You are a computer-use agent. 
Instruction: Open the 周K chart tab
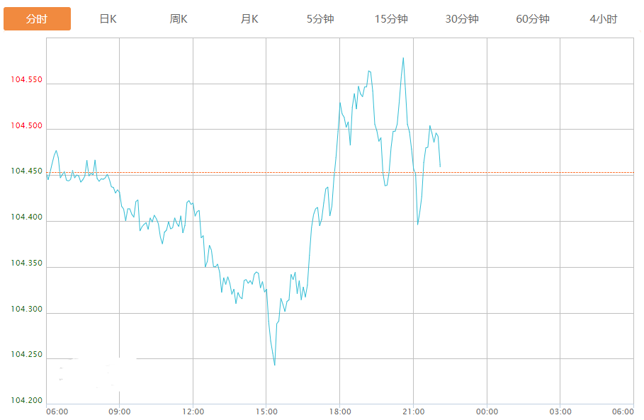[179, 19]
